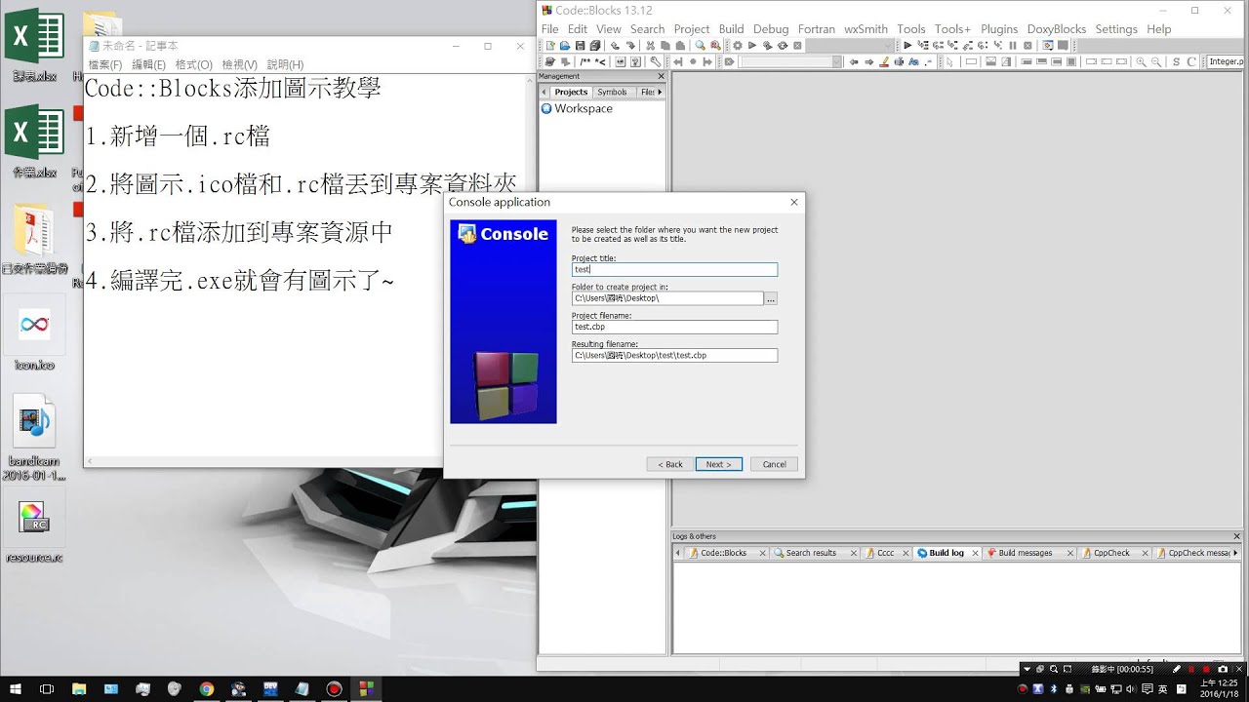Click the New file icon in Code::Blocks toolbar
1249x702 pixels.
click(x=550, y=45)
